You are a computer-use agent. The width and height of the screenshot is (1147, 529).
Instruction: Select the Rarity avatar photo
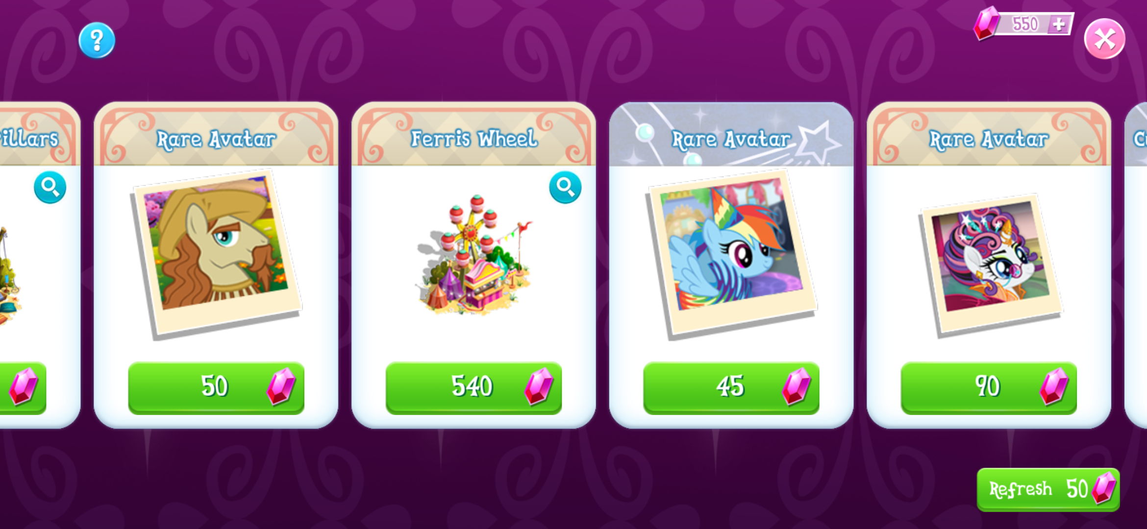(x=990, y=265)
